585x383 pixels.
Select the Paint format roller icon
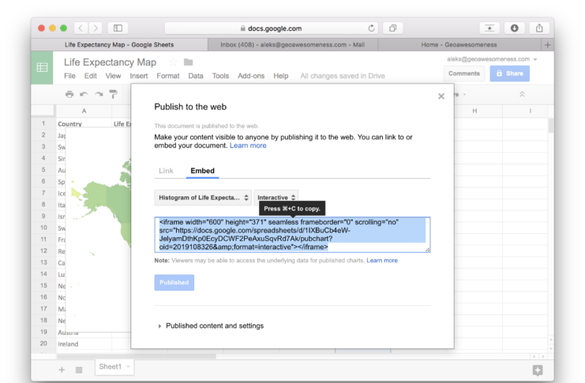tap(113, 95)
